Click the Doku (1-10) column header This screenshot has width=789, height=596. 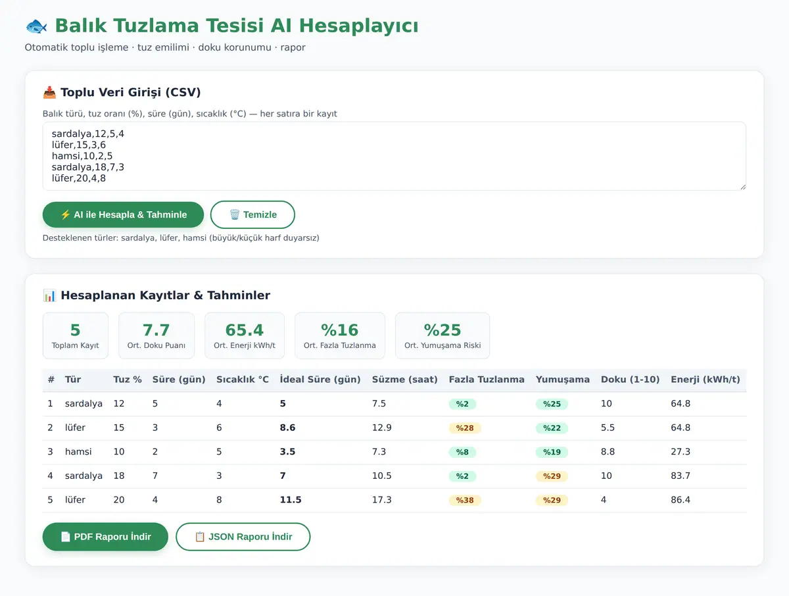(631, 380)
